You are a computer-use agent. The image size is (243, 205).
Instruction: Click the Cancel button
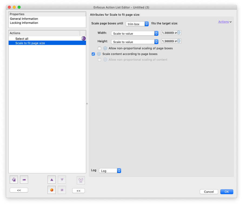tap(209, 192)
